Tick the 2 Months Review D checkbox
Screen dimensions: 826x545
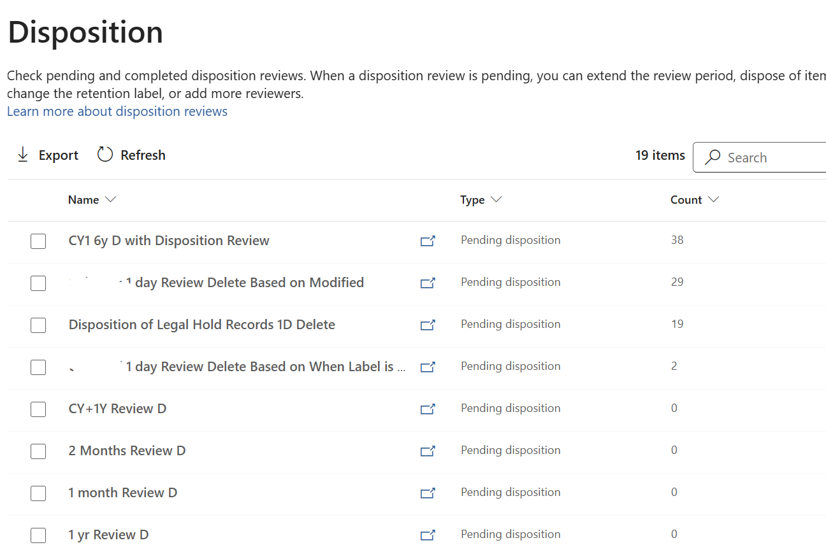coord(38,451)
